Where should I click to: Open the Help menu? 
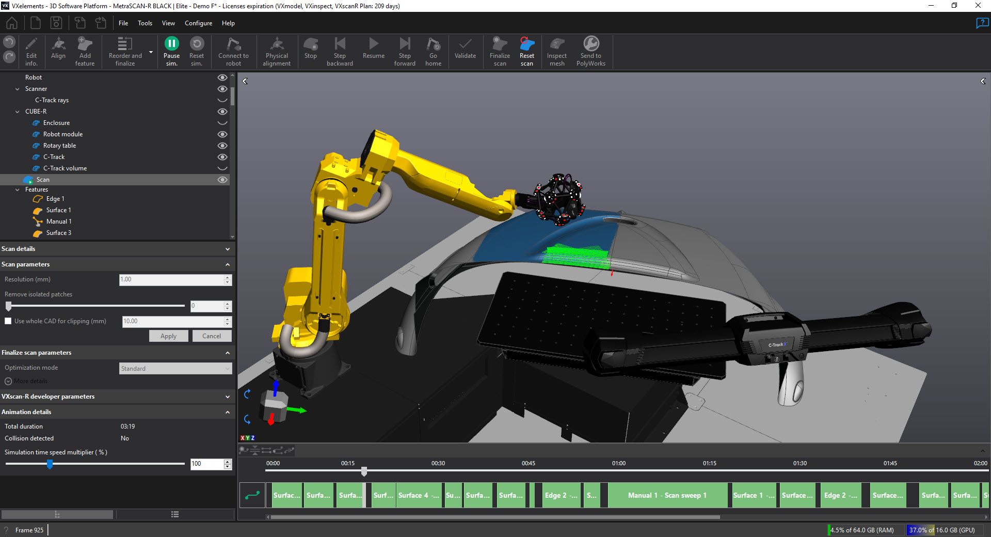(228, 23)
